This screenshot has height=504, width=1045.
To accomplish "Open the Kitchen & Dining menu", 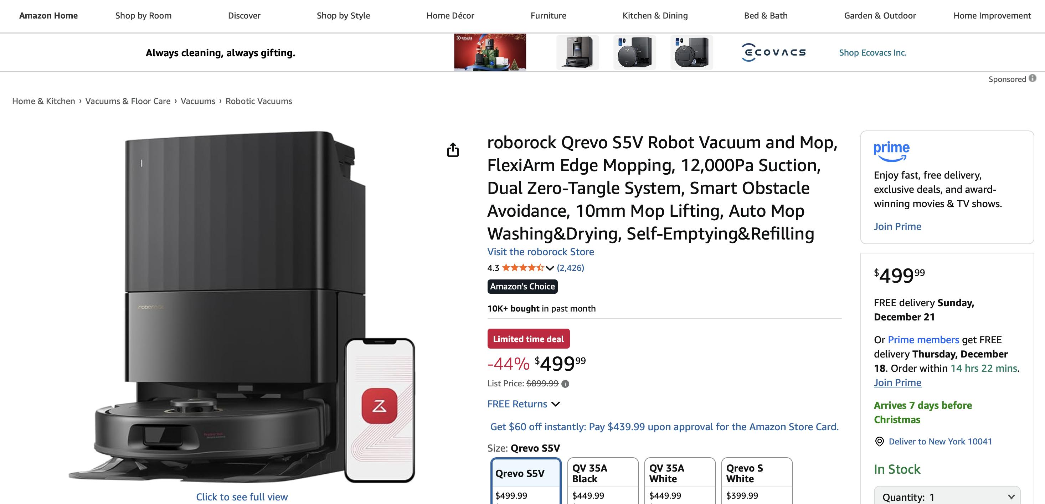I will tap(655, 15).
